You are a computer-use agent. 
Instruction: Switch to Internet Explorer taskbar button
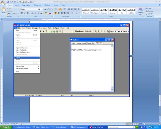[x=60, y=127]
